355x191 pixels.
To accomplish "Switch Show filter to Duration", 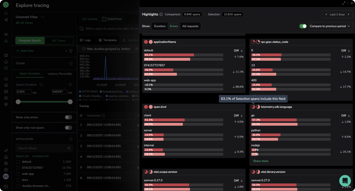I will [x=160, y=26].
